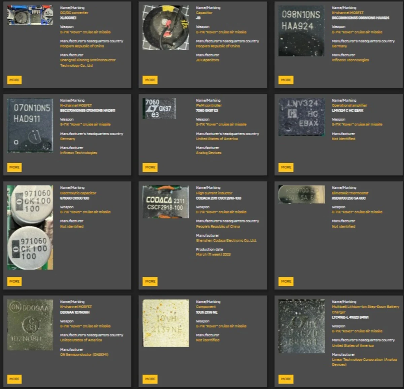
Task: Open MORE on the ON Semiconductor MOSFET card
Action: click(14, 379)
